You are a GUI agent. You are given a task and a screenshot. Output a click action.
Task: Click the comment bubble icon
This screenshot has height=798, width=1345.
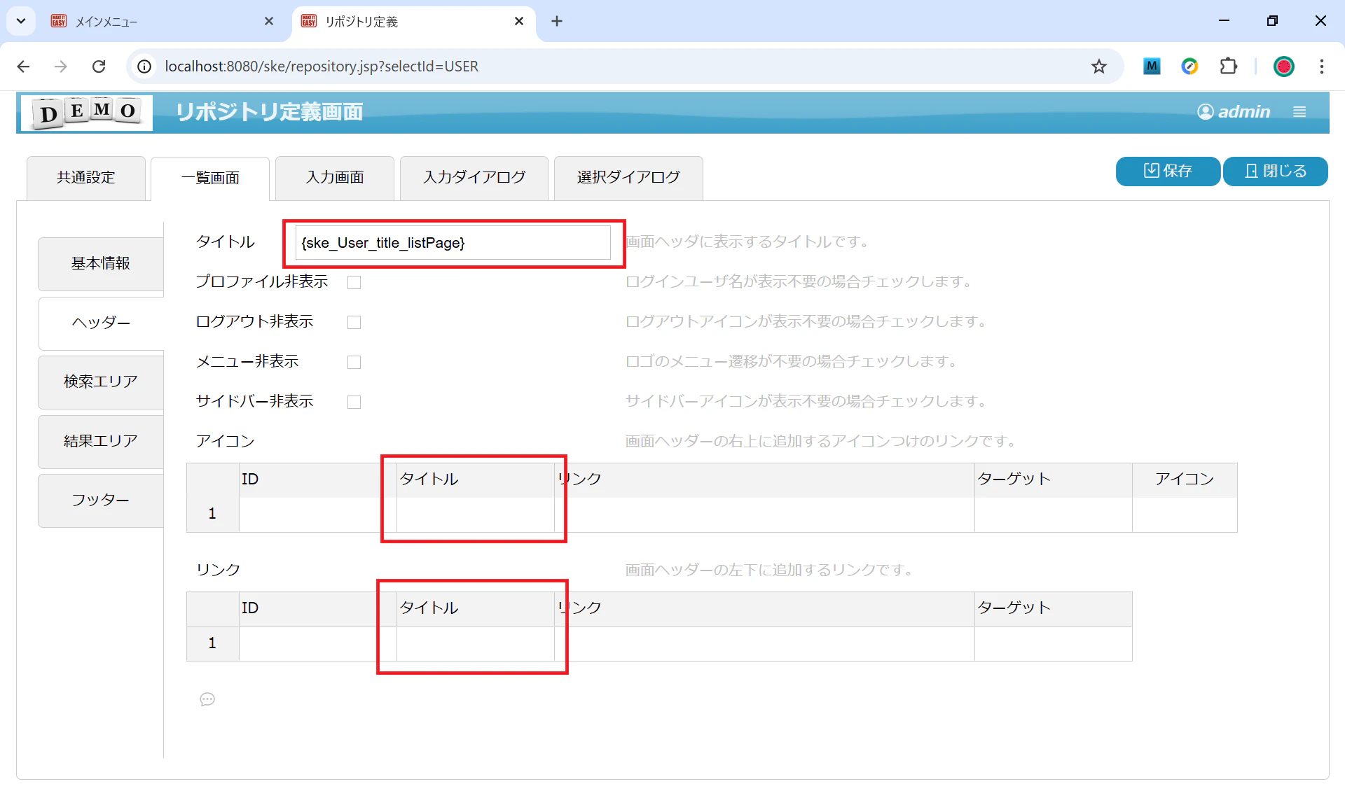pyautogui.click(x=207, y=699)
